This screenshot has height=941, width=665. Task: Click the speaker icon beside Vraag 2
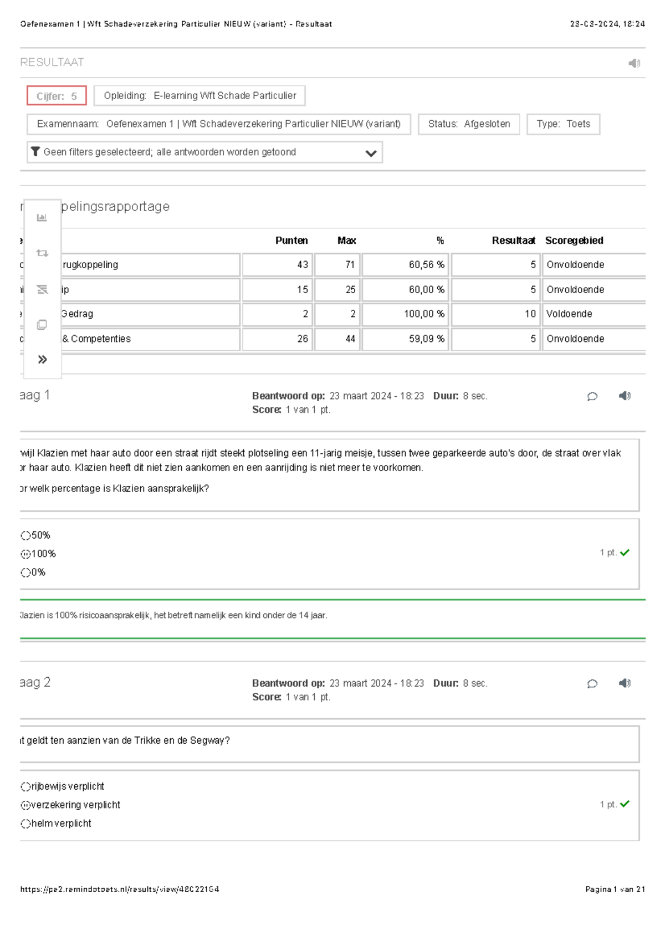coord(625,684)
